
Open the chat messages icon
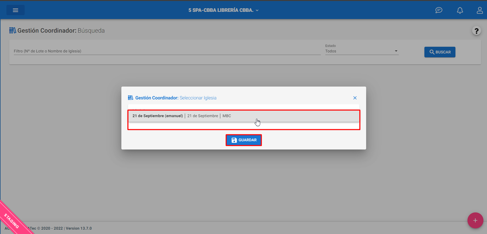point(439,10)
